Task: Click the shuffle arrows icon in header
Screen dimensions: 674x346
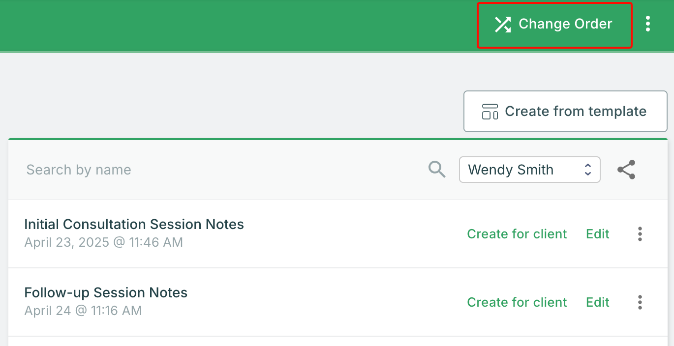Action: 502,24
